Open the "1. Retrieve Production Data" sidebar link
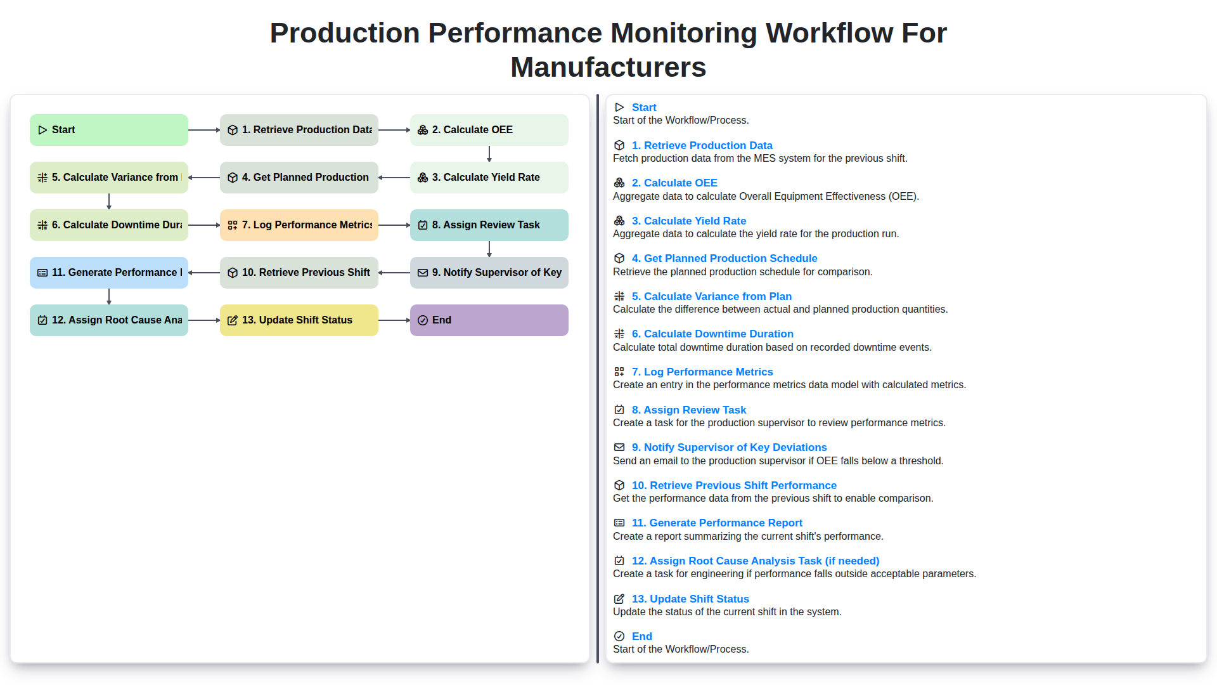Image resolution: width=1217 pixels, height=685 pixels. 702,145
